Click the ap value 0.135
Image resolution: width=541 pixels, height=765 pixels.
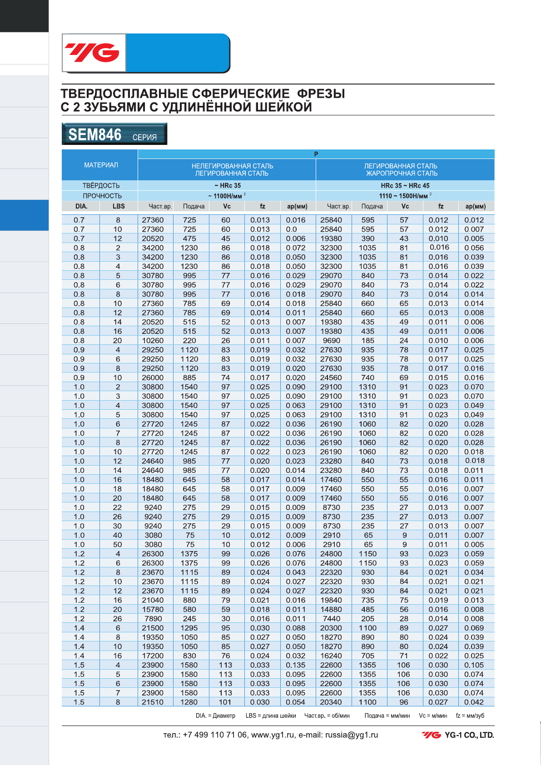coord(296,665)
